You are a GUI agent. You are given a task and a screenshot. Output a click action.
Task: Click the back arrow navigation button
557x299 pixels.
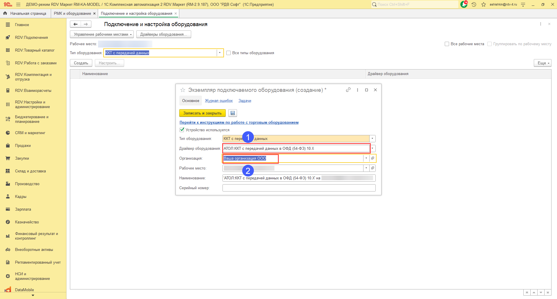[x=75, y=24]
